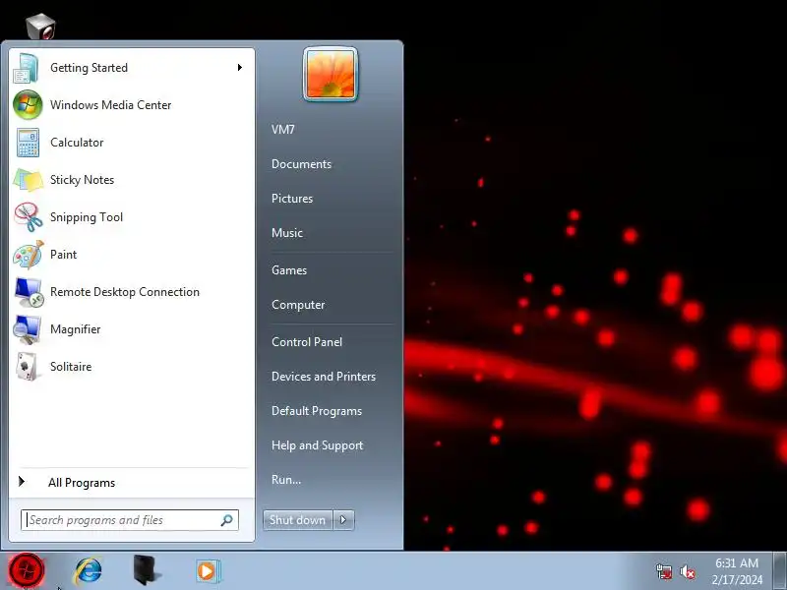Open Computer from Start menu
This screenshot has height=590, width=787.
(x=298, y=305)
